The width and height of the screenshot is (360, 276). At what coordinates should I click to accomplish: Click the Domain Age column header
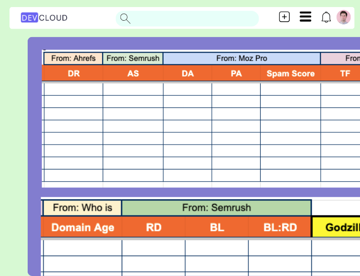pyautogui.click(x=82, y=227)
